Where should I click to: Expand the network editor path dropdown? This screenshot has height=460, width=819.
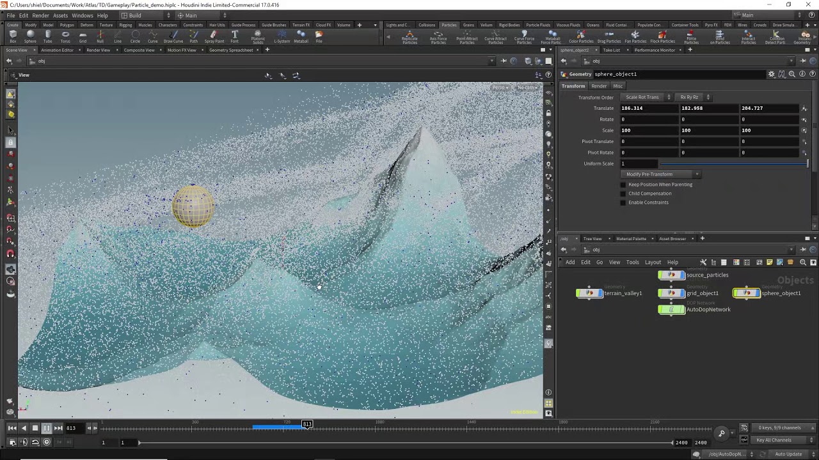pos(792,250)
